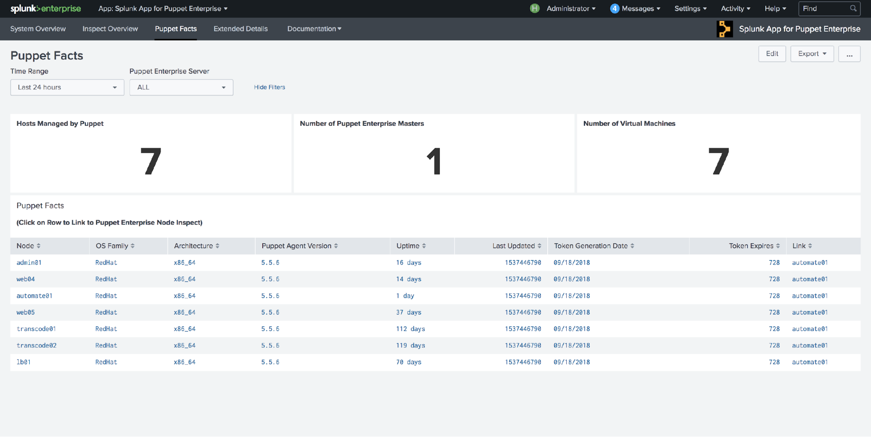Open the Export dropdown button
The image size is (871, 437).
[x=812, y=54]
